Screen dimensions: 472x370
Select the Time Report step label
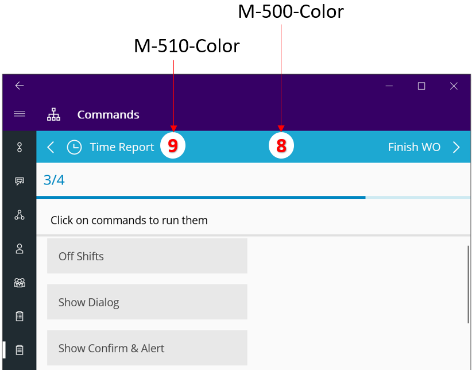click(122, 147)
